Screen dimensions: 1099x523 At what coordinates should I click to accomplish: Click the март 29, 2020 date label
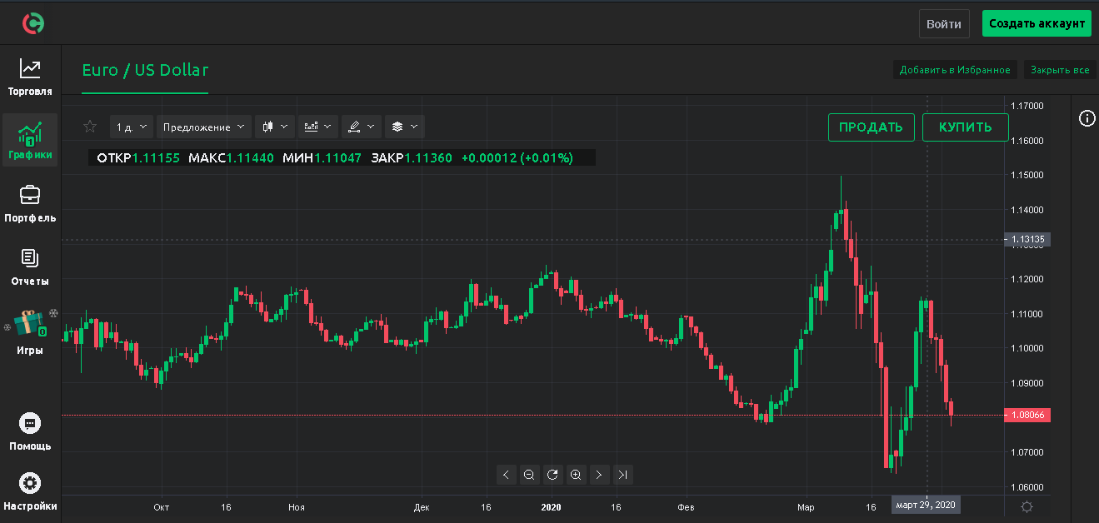926,505
